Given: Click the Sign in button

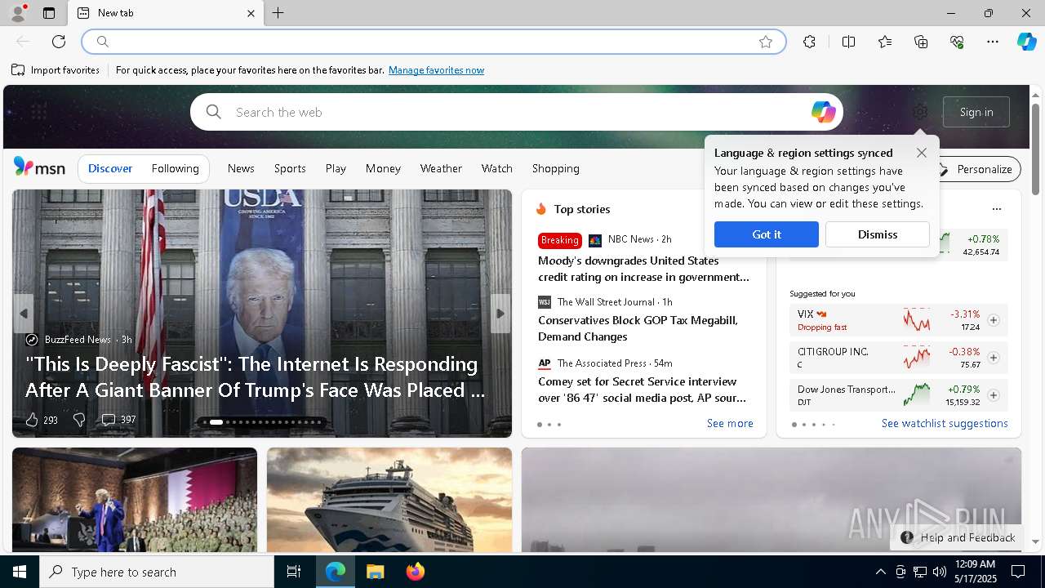Looking at the screenshot, I should tap(976, 112).
